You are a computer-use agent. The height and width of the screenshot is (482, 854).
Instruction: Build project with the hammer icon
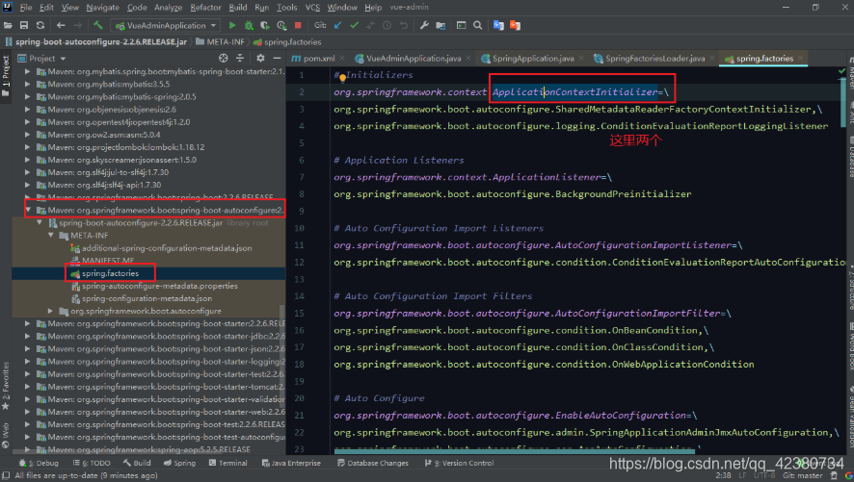pyautogui.click(x=98, y=26)
